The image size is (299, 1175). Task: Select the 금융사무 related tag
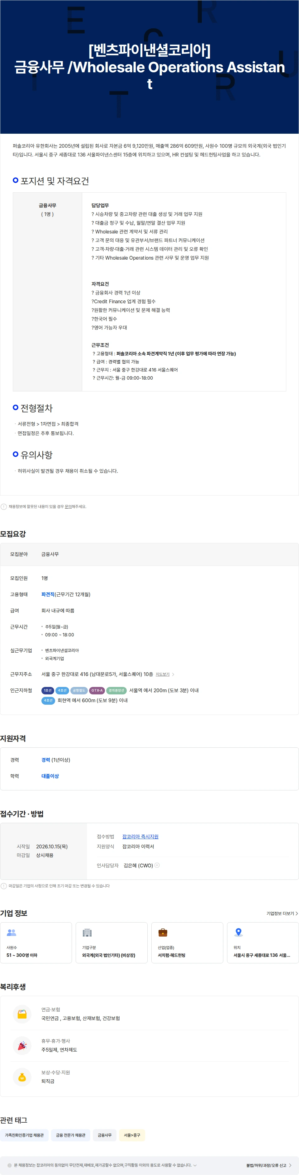tap(104, 1135)
